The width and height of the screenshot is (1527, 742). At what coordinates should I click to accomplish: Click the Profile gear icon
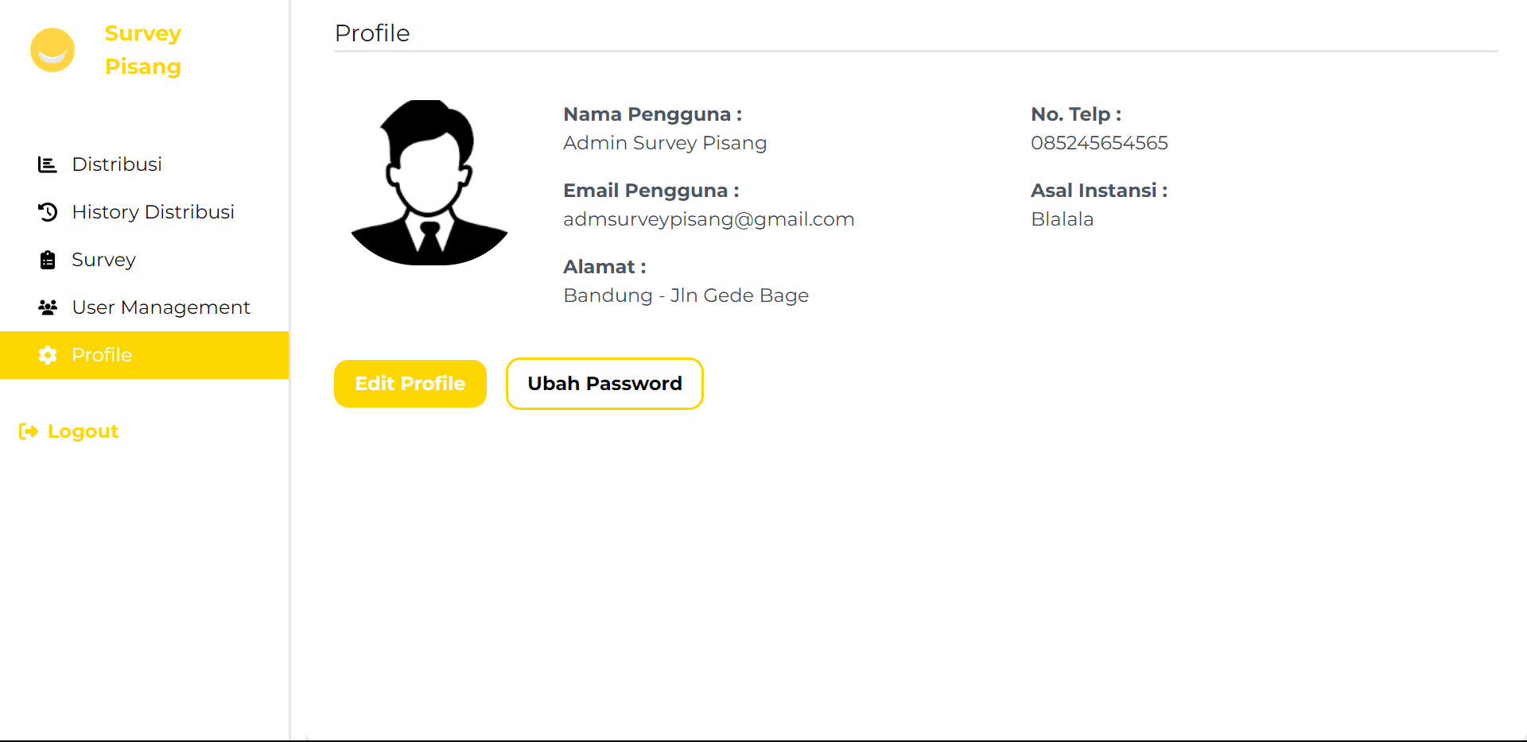pyautogui.click(x=47, y=355)
